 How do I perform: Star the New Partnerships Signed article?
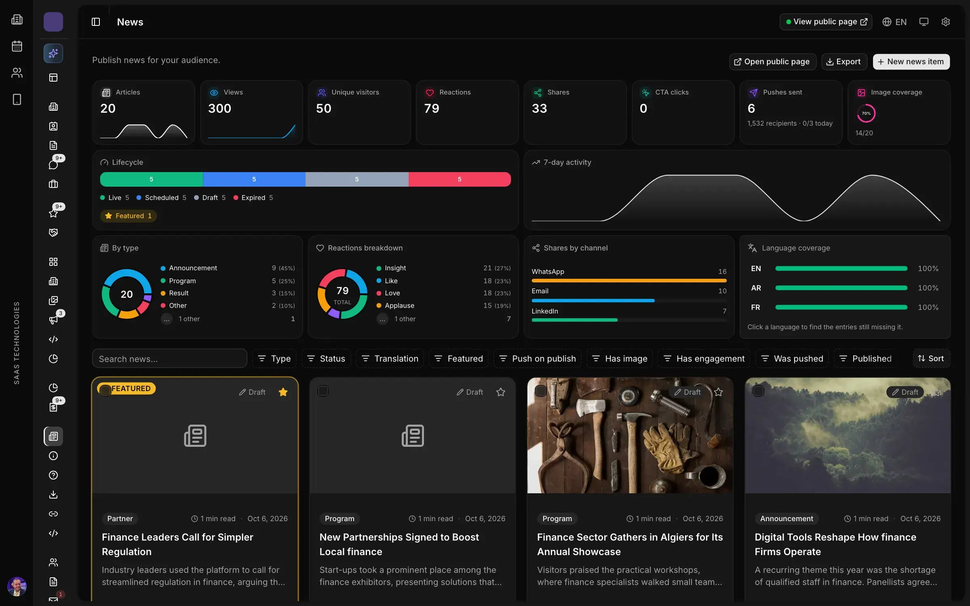coord(501,392)
